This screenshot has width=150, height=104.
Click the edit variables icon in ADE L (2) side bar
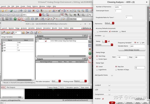(x=90, y=41)
